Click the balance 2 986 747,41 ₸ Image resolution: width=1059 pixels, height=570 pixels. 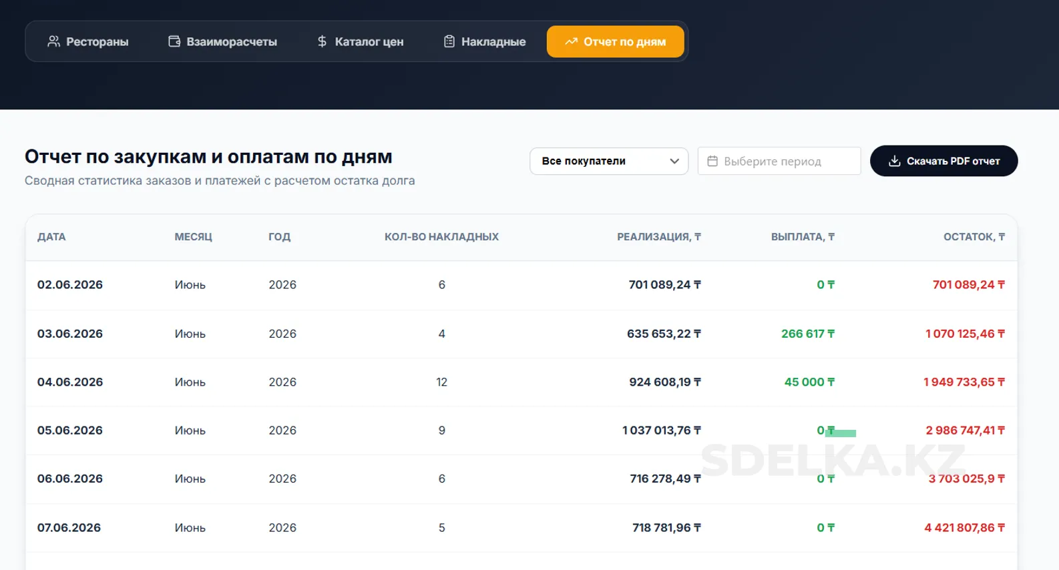coord(966,431)
